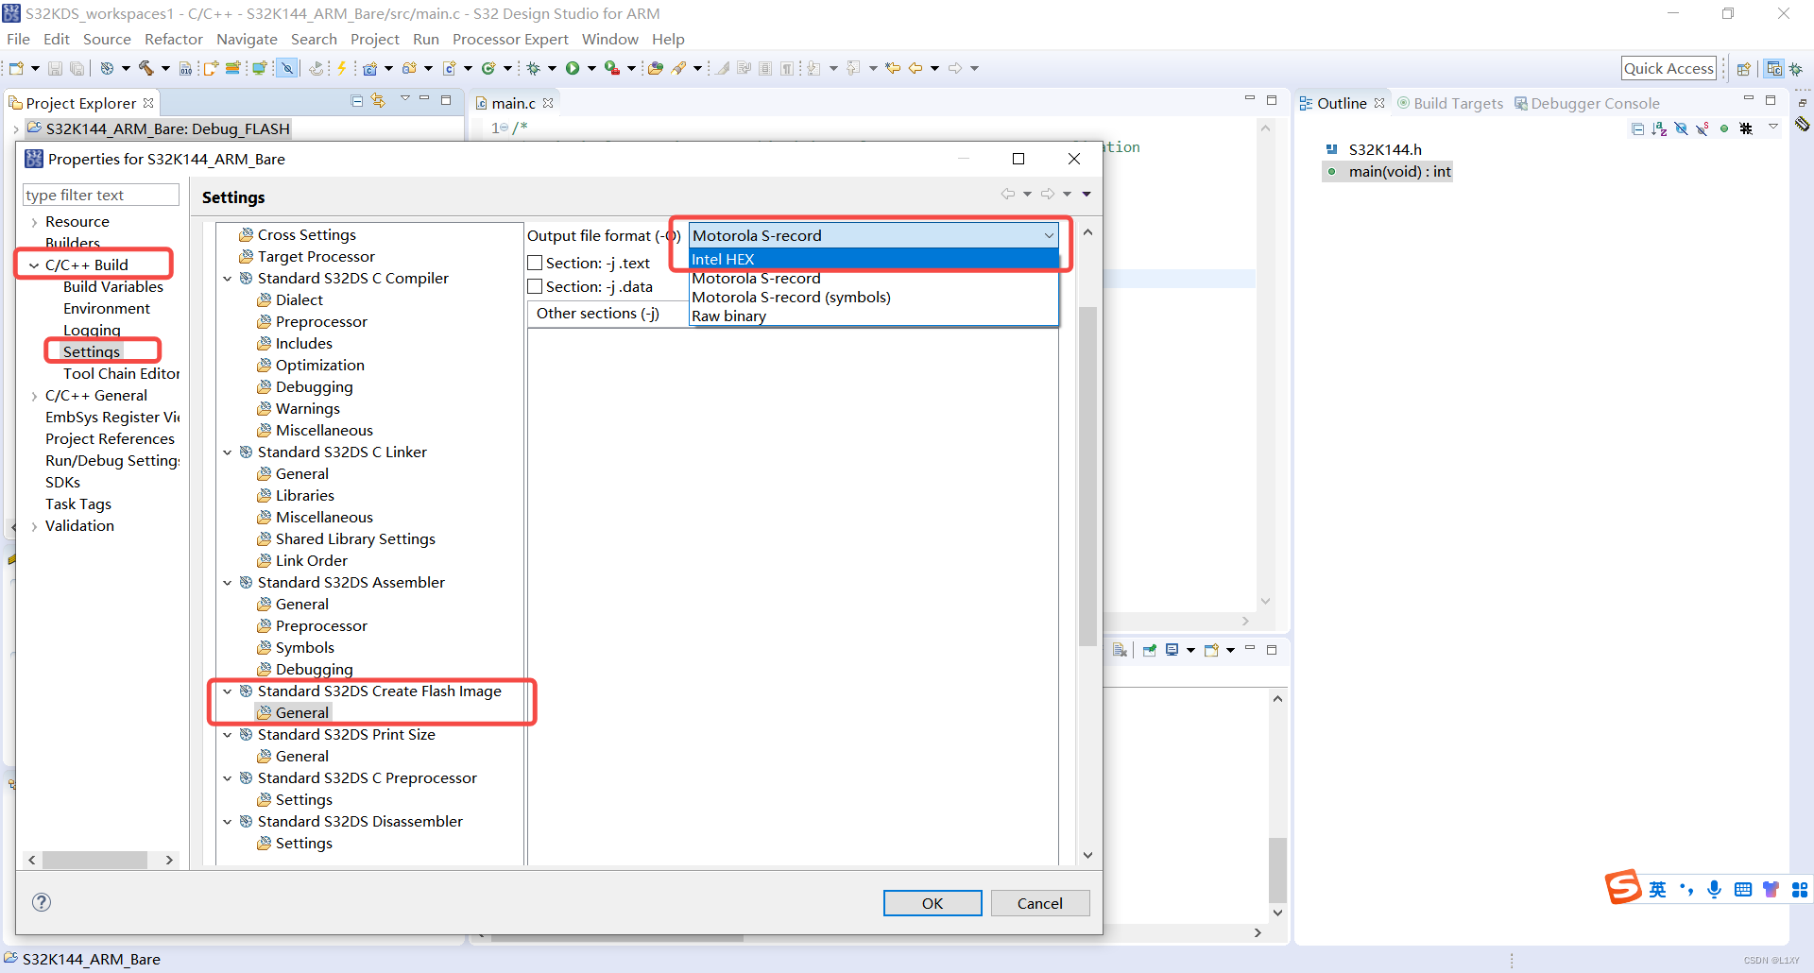This screenshot has height=973, width=1814.
Task: Click the properties tree horizontal scrollbar
Action: [x=94, y=860]
